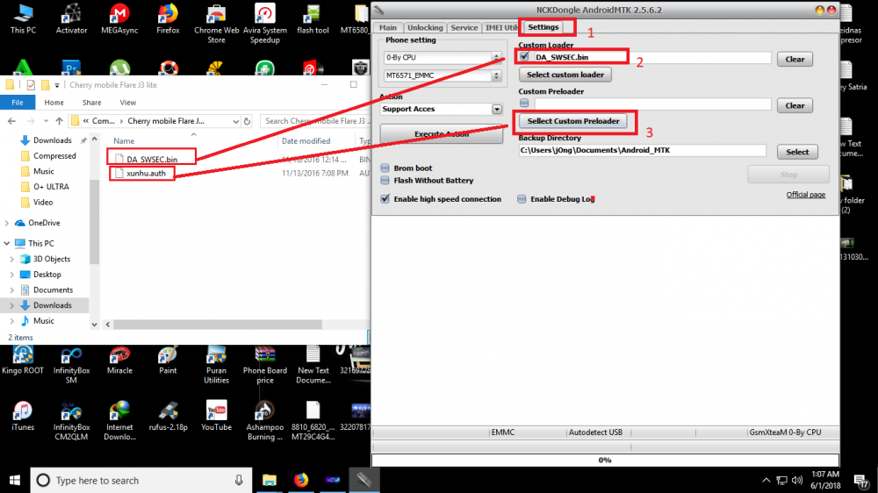Switch to the Main tab
The width and height of the screenshot is (878, 493).
point(387,27)
